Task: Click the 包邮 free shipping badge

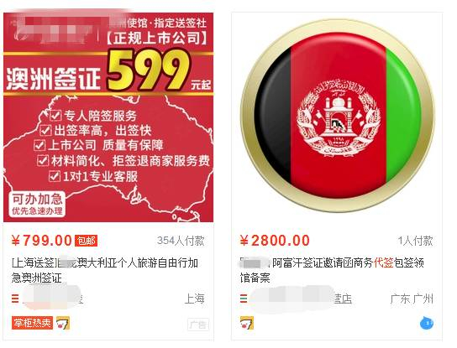Action: [x=86, y=241]
